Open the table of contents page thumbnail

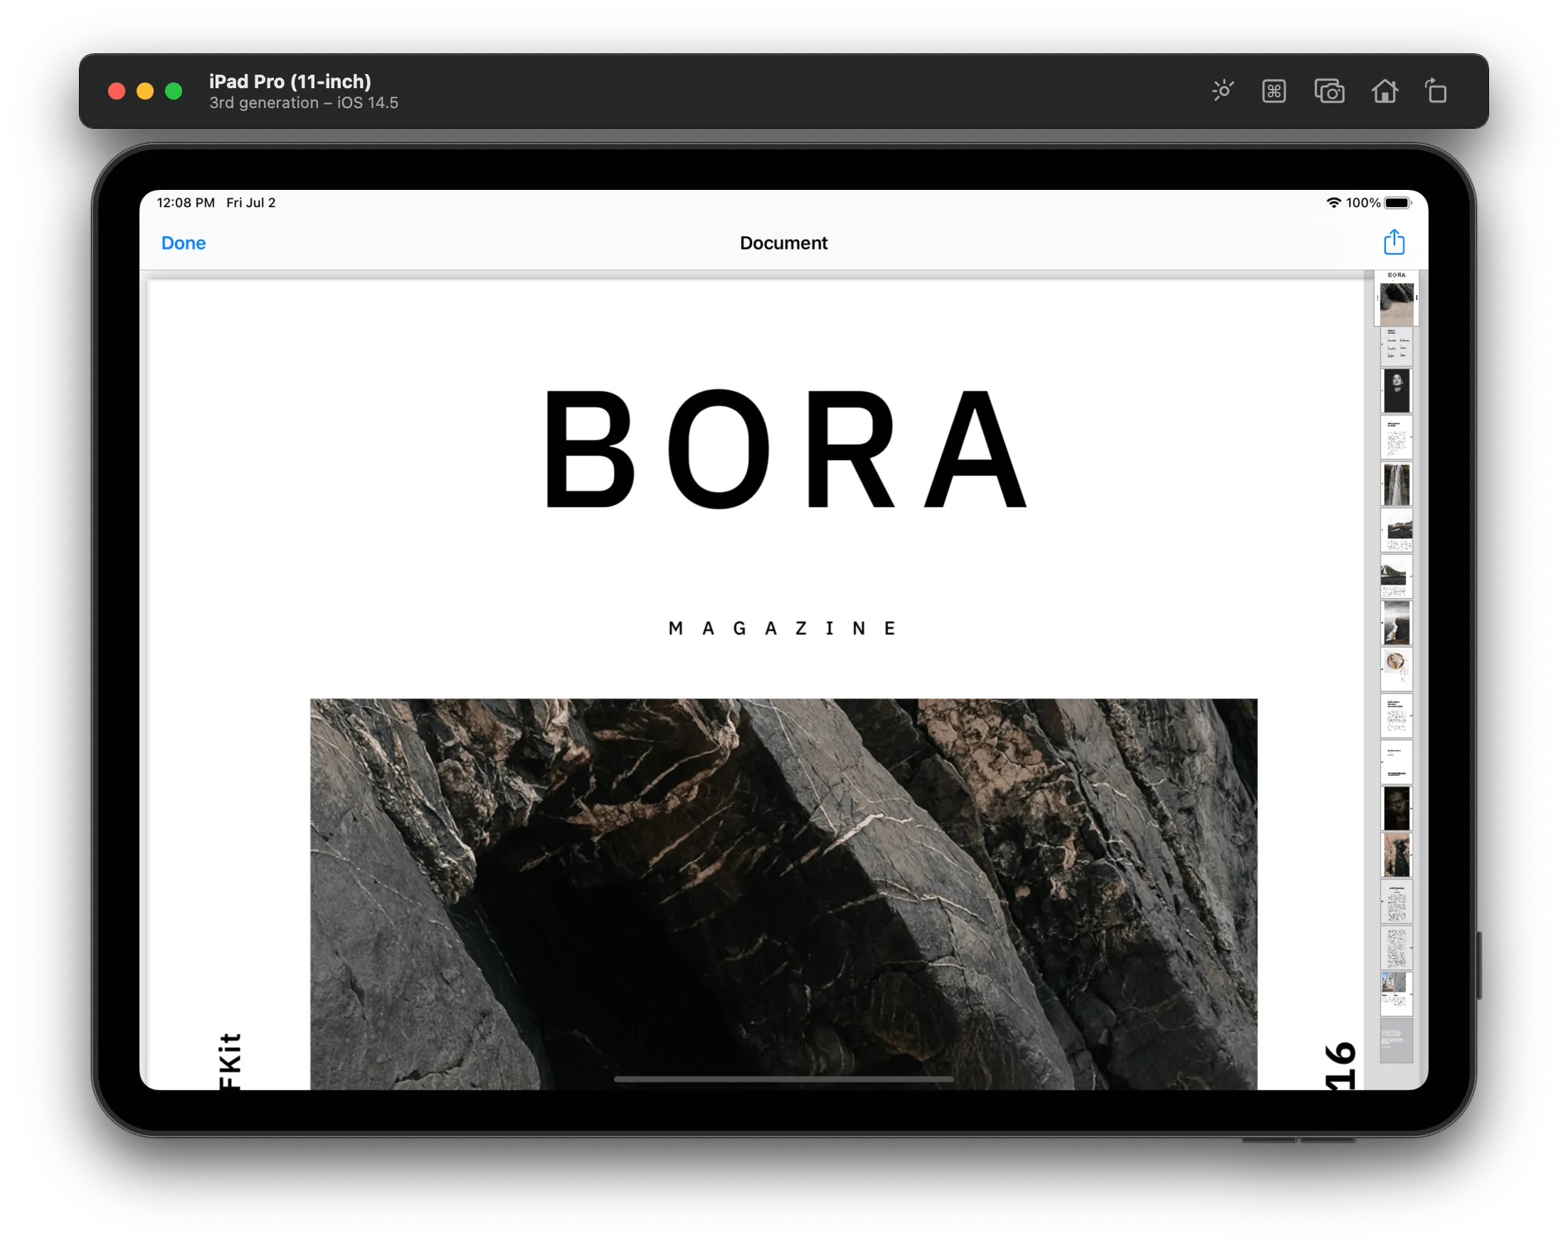pos(1396,348)
